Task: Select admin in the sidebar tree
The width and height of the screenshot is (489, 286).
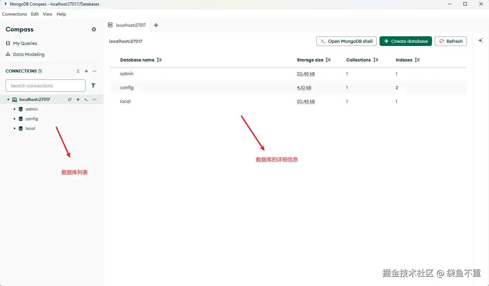Action: click(x=32, y=109)
